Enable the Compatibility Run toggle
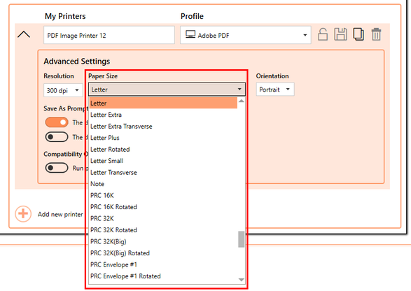The height and width of the screenshot is (291, 411). point(57,168)
